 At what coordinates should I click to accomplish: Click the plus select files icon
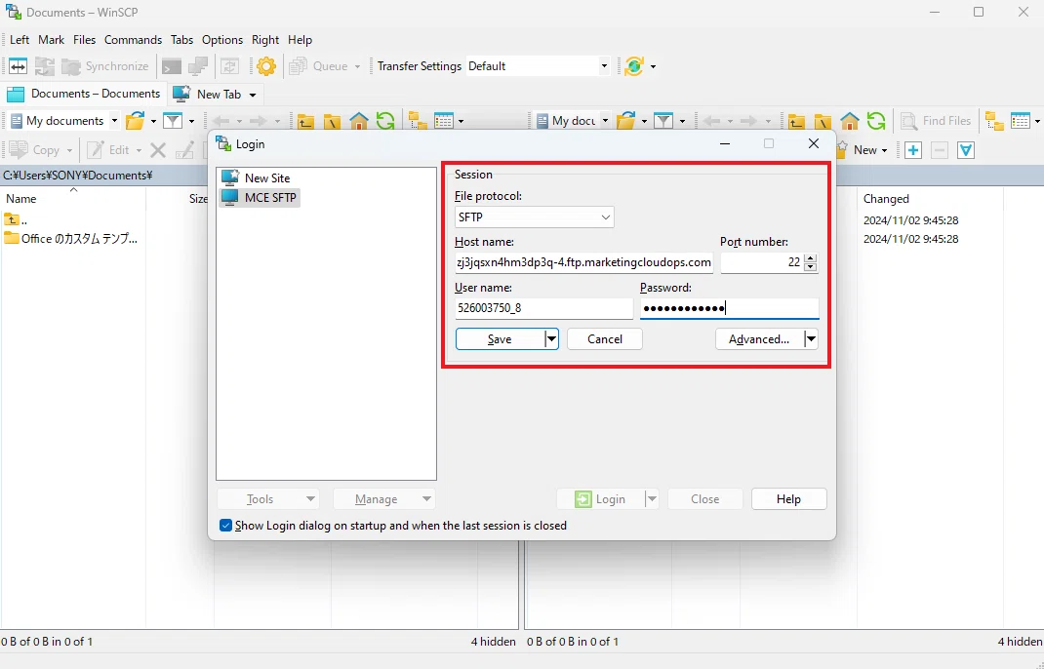pyautogui.click(x=913, y=150)
